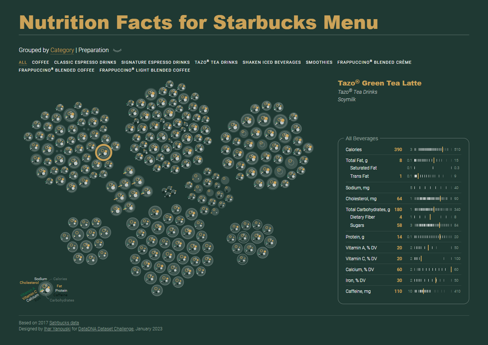This screenshot has height=345, width=488.
Task: Click the Caffeine value 110
Action: pos(398,291)
